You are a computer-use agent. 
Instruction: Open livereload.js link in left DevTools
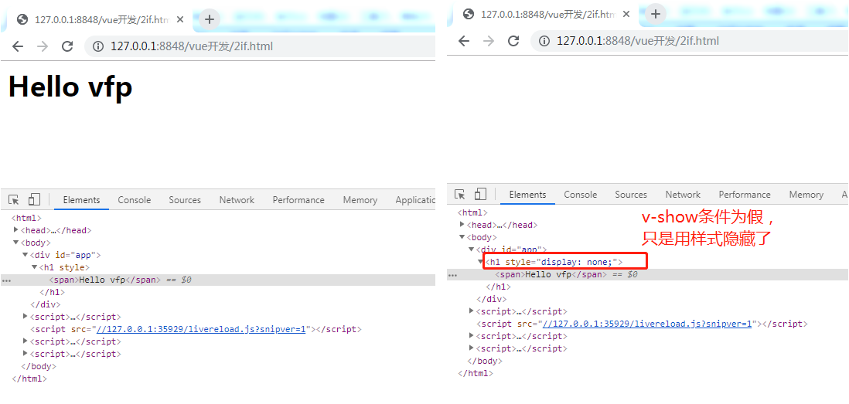201,329
